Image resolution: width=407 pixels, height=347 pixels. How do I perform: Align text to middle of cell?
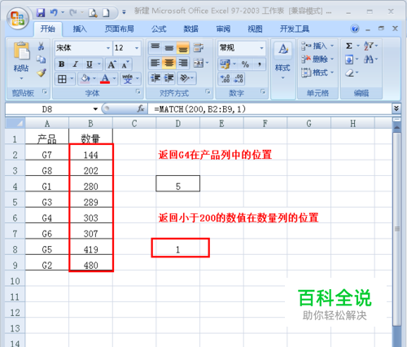click(169, 48)
